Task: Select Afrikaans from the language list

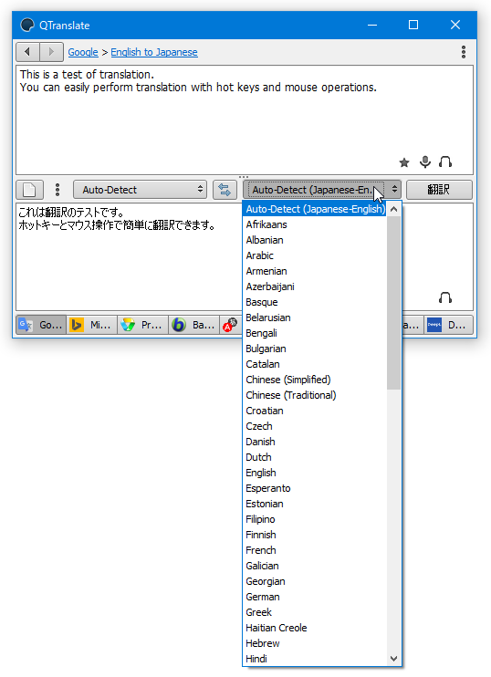Action: click(314, 224)
